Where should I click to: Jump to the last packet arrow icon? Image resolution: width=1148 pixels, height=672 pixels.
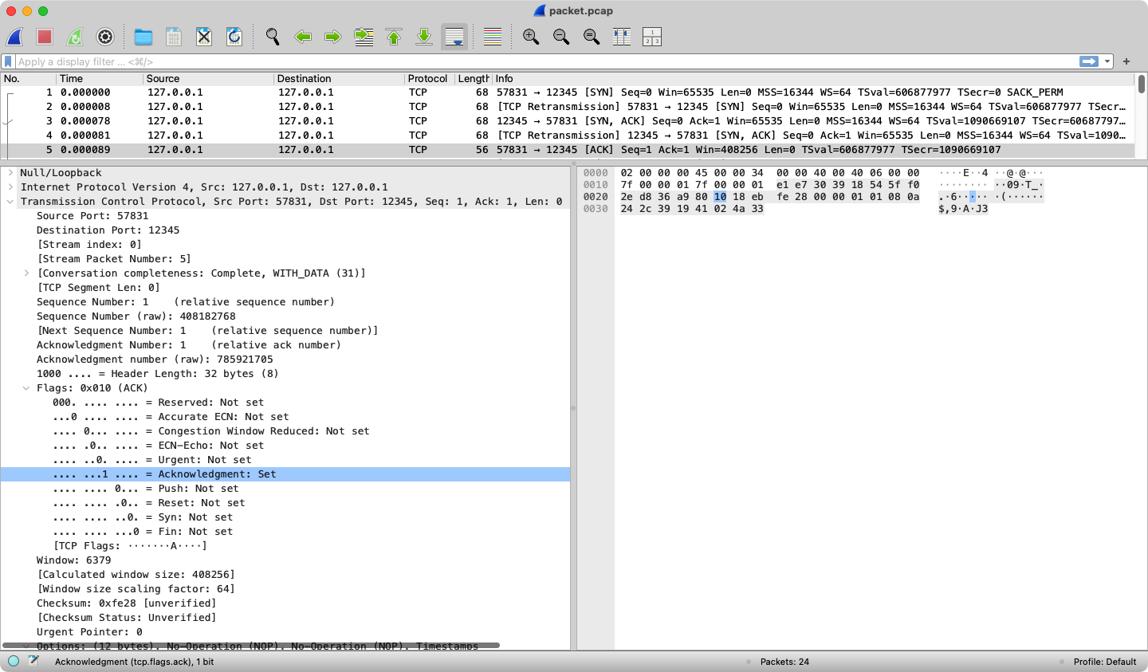[424, 37]
